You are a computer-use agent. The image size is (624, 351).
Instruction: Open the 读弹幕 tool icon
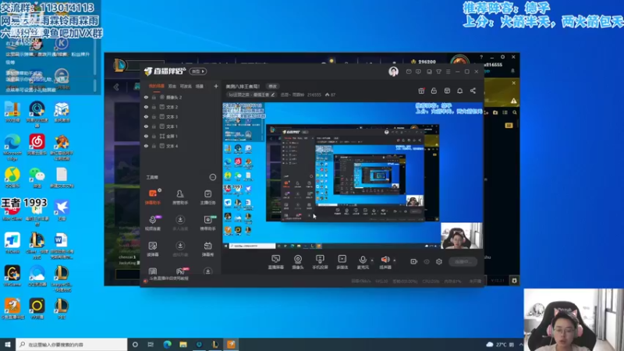(152, 249)
